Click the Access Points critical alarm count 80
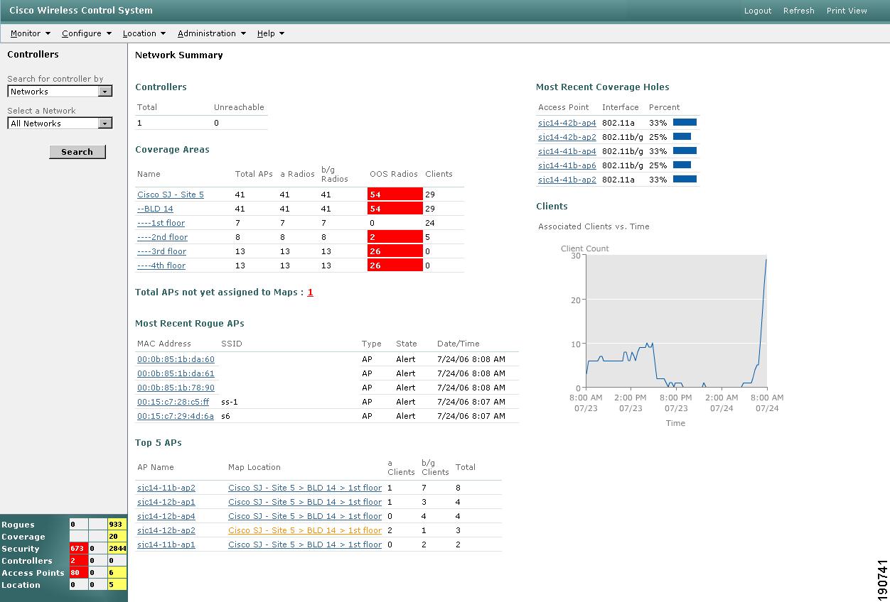This screenshot has width=890, height=602. click(78, 573)
